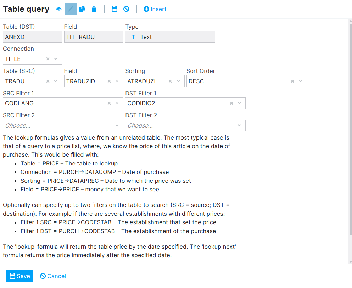This screenshot has width=352, height=288.
Task: Toggle edit mode with the pencil icon
Action: tap(71, 9)
